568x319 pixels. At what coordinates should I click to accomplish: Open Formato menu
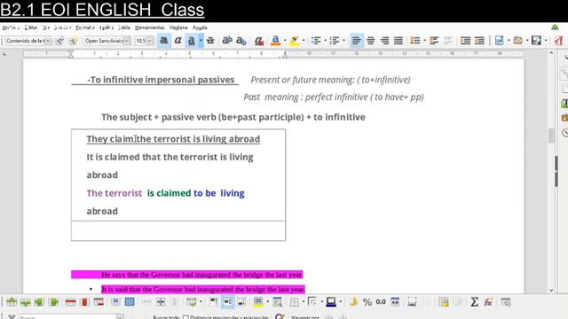[85, 27]
